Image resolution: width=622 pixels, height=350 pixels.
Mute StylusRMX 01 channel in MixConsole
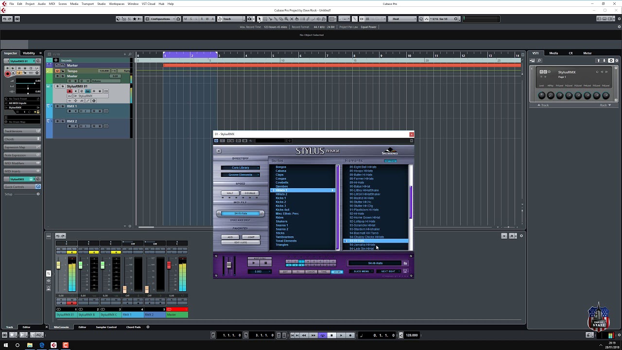click(x=61, y=249)
